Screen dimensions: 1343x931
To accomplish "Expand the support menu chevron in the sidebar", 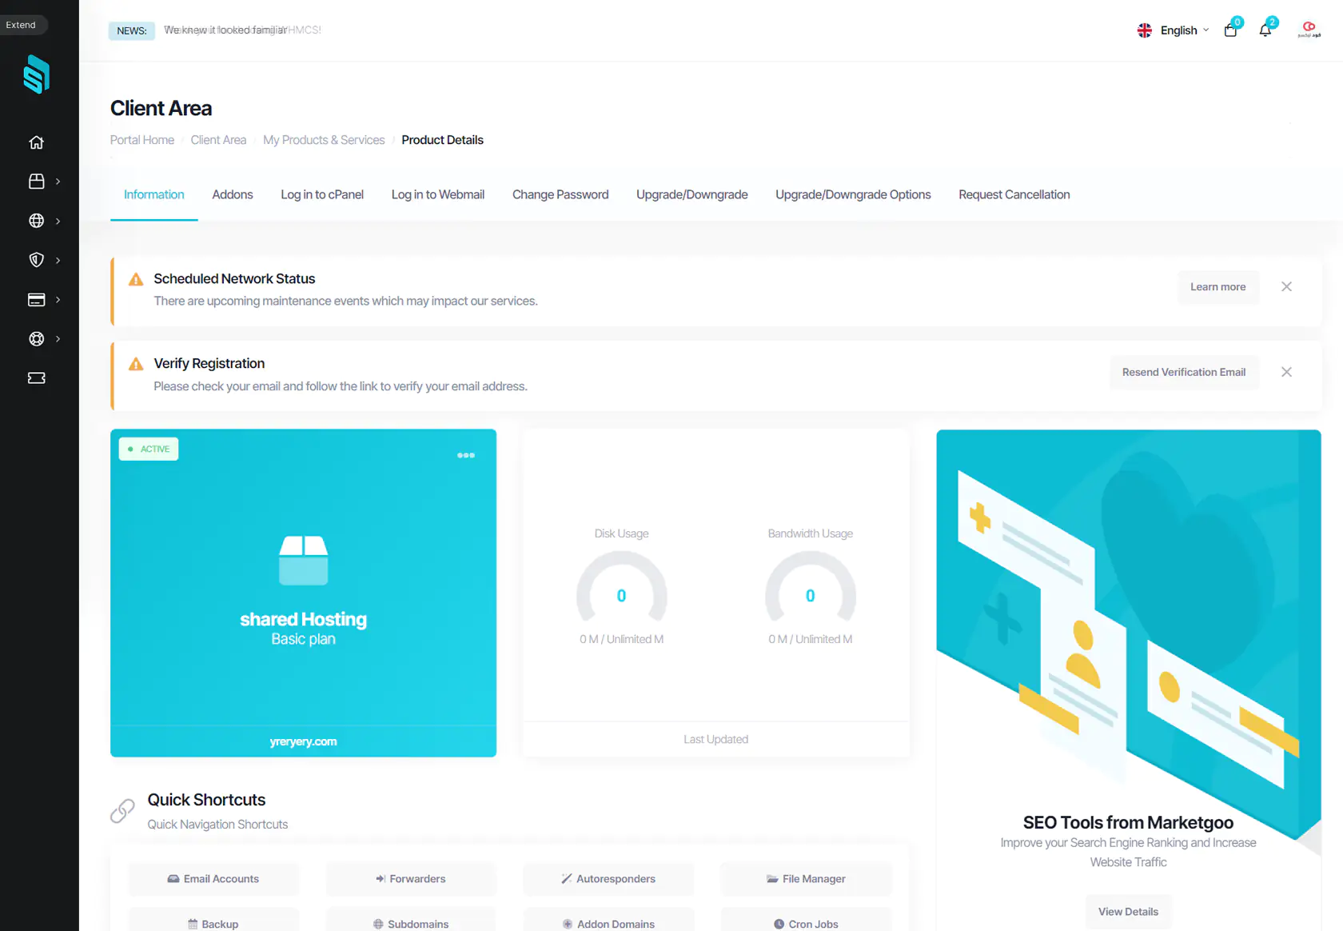I will [58, 338].
